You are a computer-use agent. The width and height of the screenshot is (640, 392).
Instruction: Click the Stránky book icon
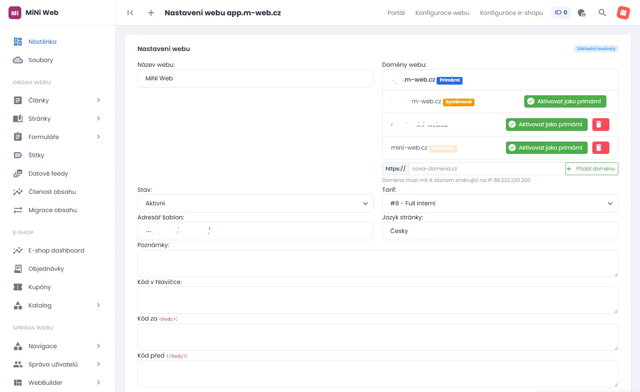18,119
